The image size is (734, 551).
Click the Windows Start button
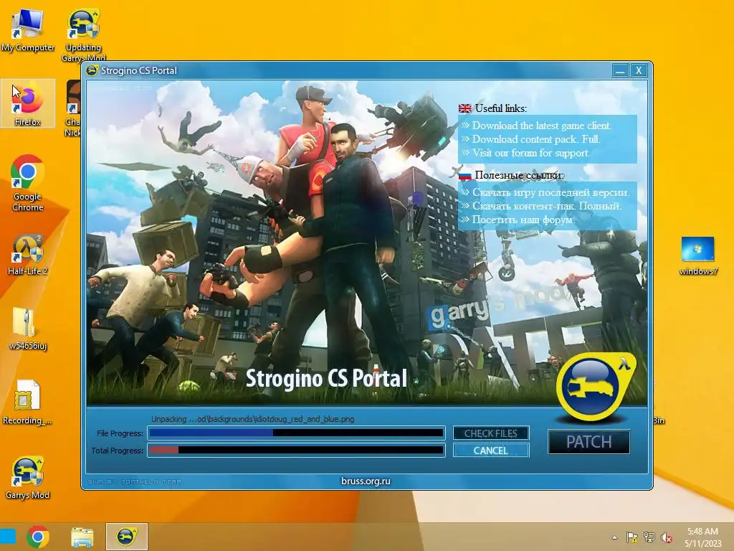[8, 537]
